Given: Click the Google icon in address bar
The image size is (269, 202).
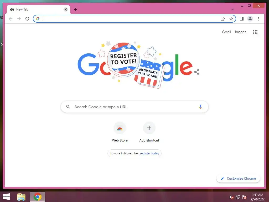Looking at the screenshot, I should pyautogui.click(x=38, y=19).
